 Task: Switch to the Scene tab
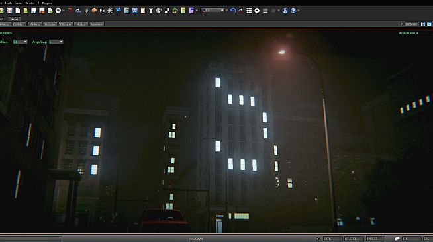14,19
